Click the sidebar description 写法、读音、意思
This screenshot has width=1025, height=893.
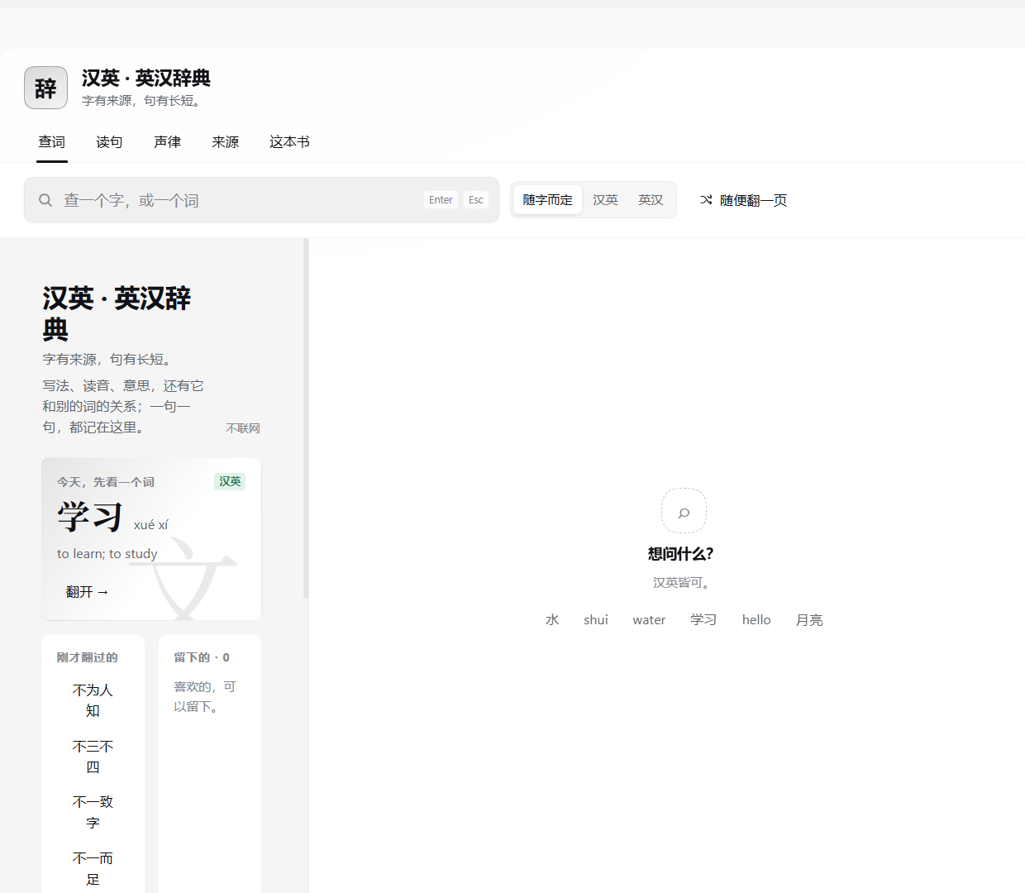click(123, 407)
